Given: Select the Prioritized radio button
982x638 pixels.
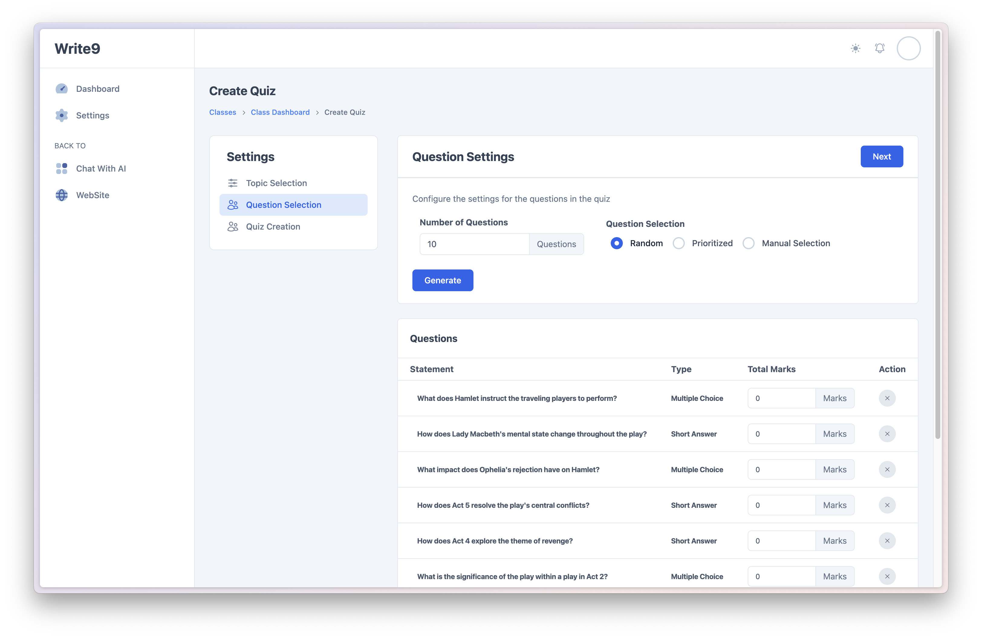Looking at the screenshot, I should click(678, 243).
